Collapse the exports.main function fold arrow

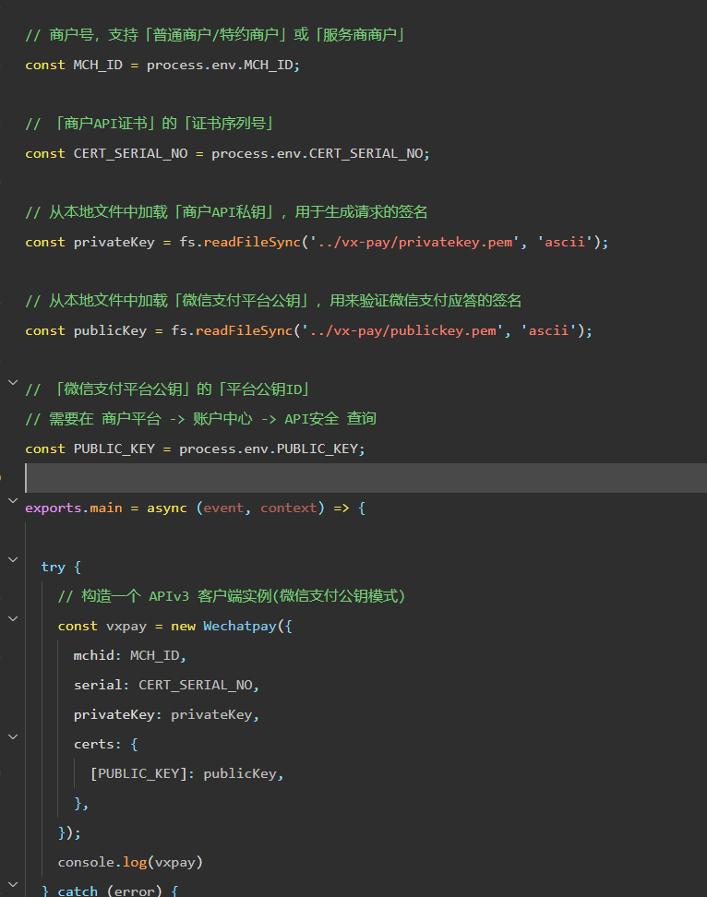[13, 500]
